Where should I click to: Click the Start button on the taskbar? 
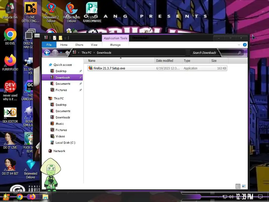[x=6, y=197]
